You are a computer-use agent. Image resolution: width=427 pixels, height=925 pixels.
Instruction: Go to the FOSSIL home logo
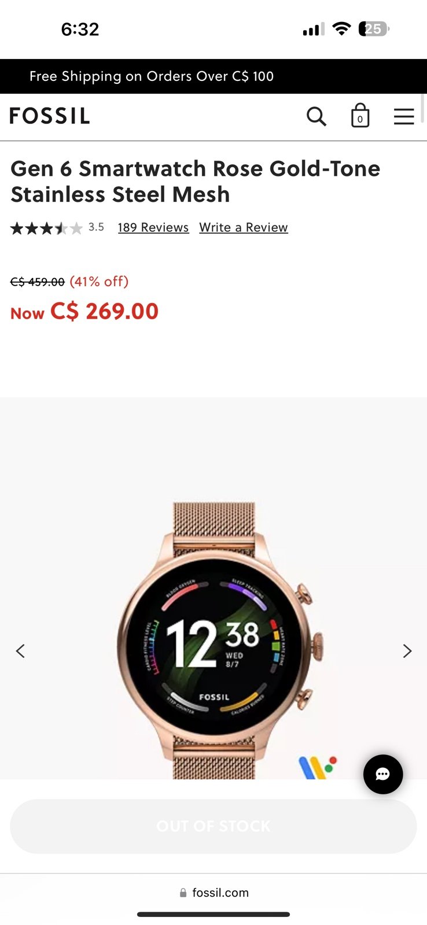point(50,116)
